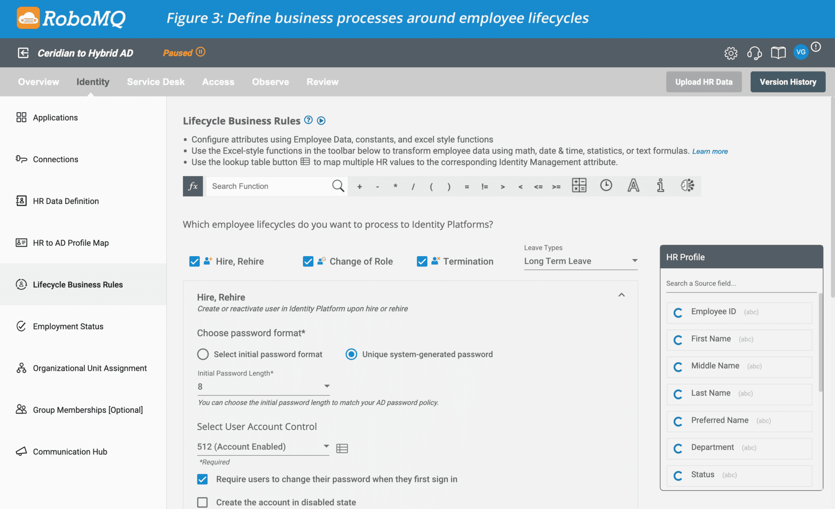Open the text functions icon in toolbar

click(633, 186)
